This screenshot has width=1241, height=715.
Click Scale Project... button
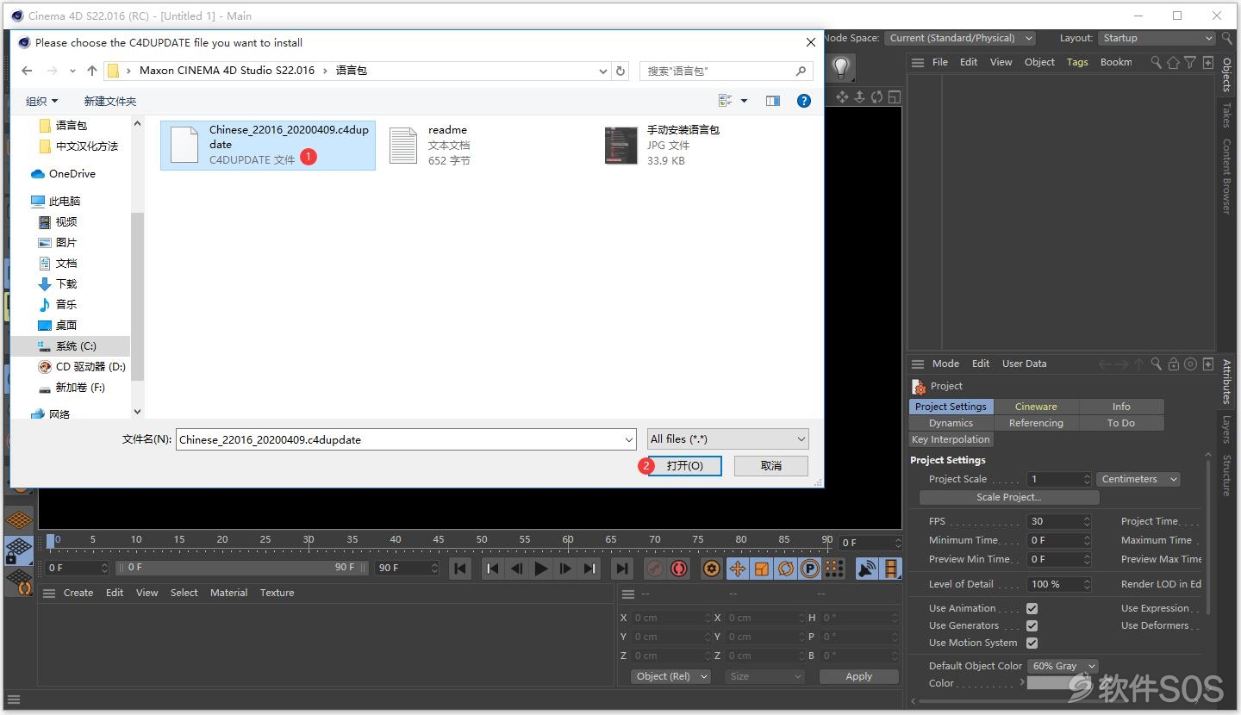1009,497
